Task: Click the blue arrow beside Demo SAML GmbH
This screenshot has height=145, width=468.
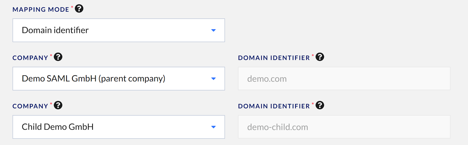Action: pos(214,79)
